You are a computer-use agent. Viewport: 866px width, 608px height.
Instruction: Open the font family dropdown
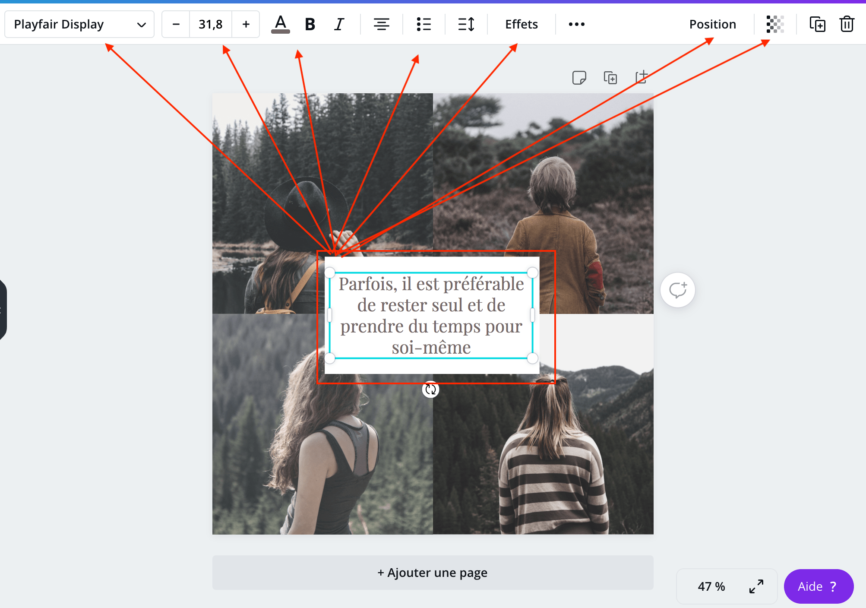click(79, 24)
